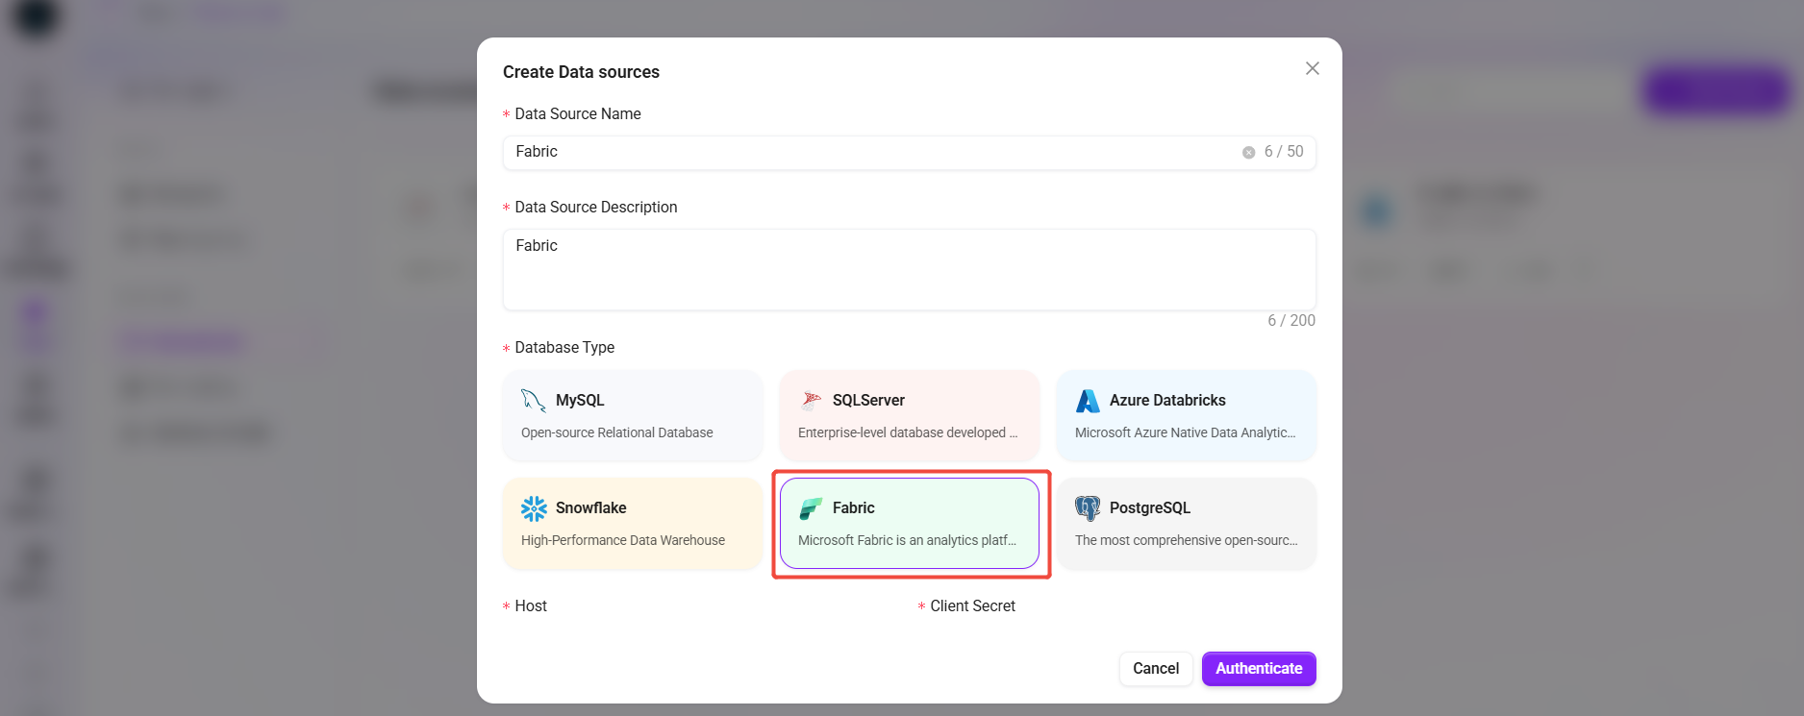Clear the Data Source Name field

(1248, 152)
